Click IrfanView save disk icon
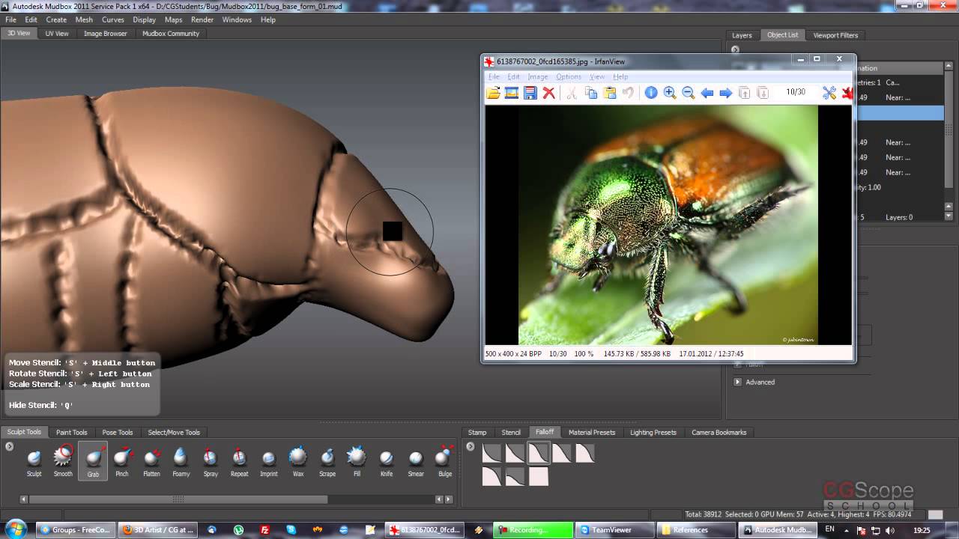 pos(530,93)
